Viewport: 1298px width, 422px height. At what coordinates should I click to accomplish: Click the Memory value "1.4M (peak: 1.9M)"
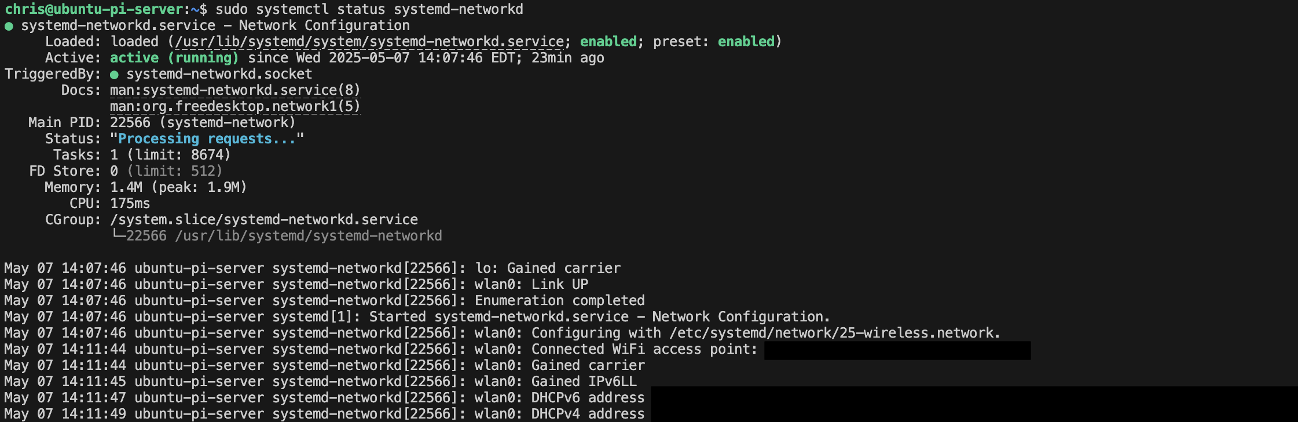(178, 187)
